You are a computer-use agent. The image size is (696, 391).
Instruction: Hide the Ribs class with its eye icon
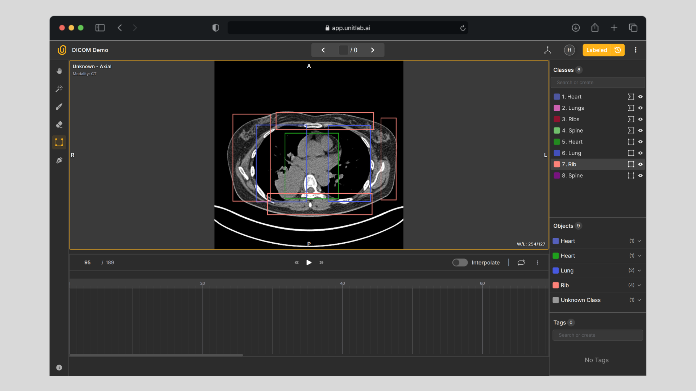[x=641, y=119]
